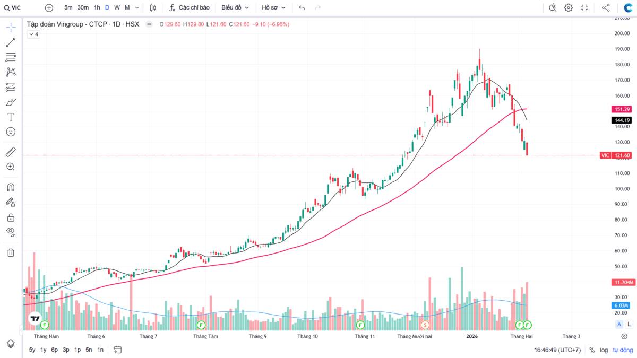Open the quick search icon
The width and height of the screenshot is (637, 358).
point(553,8)
